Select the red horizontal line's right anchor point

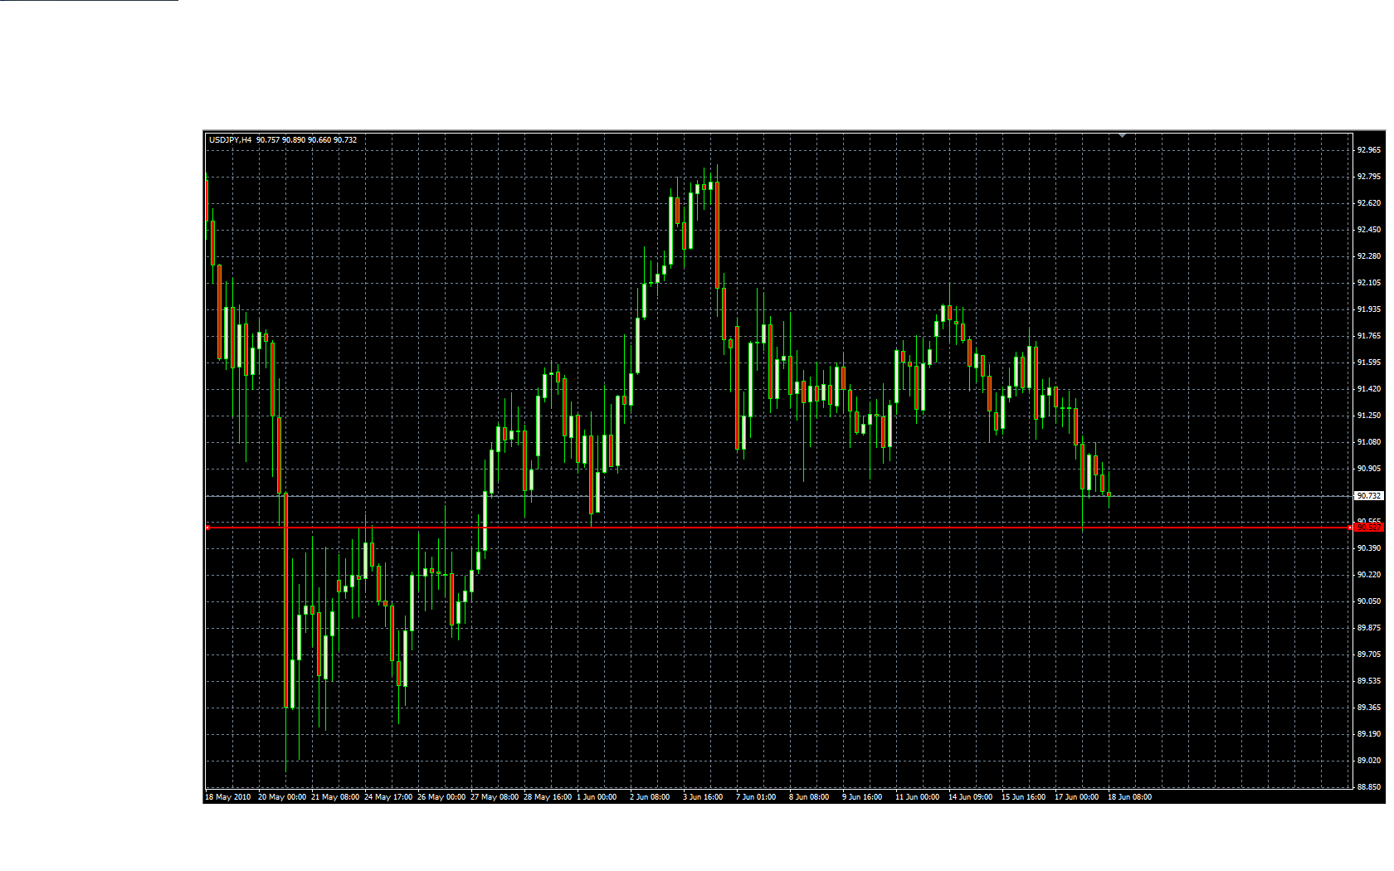[1350, 528]
